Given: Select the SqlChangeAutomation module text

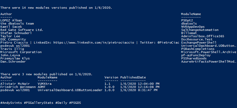Looking at the screenshot, I should pos(200,30).
